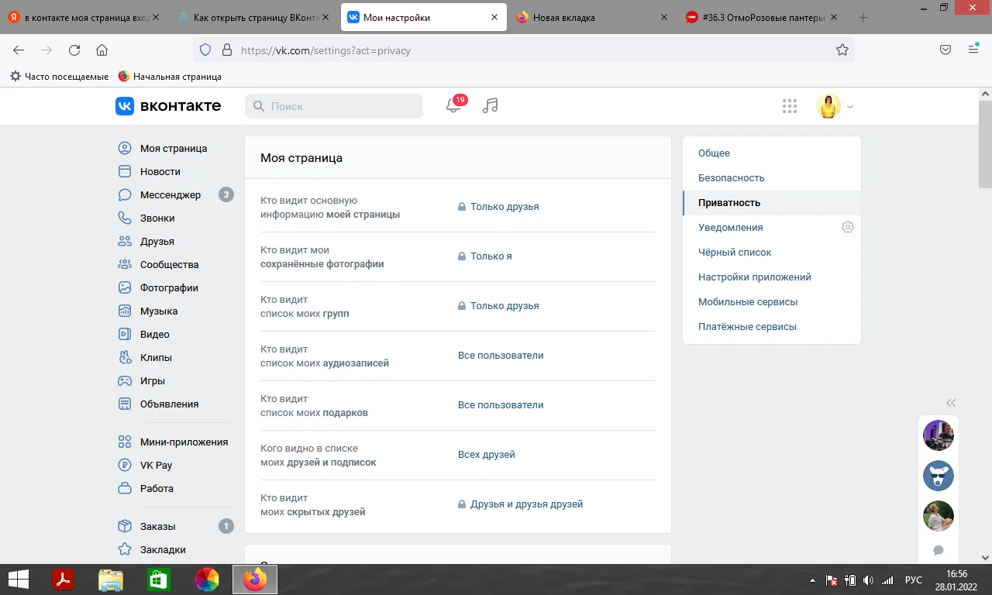Viewport: 992px width, 595px height.
Task: Switch to the 'Безопасность' settings section
Action: pyautogui.click(x=731, y=178)
